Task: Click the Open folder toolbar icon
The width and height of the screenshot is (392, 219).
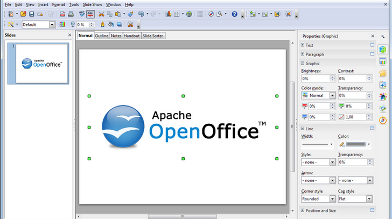Action: [x=23, y=14]
